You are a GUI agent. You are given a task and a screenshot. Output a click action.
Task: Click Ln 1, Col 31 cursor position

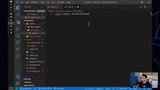click(x=89, y=88)
